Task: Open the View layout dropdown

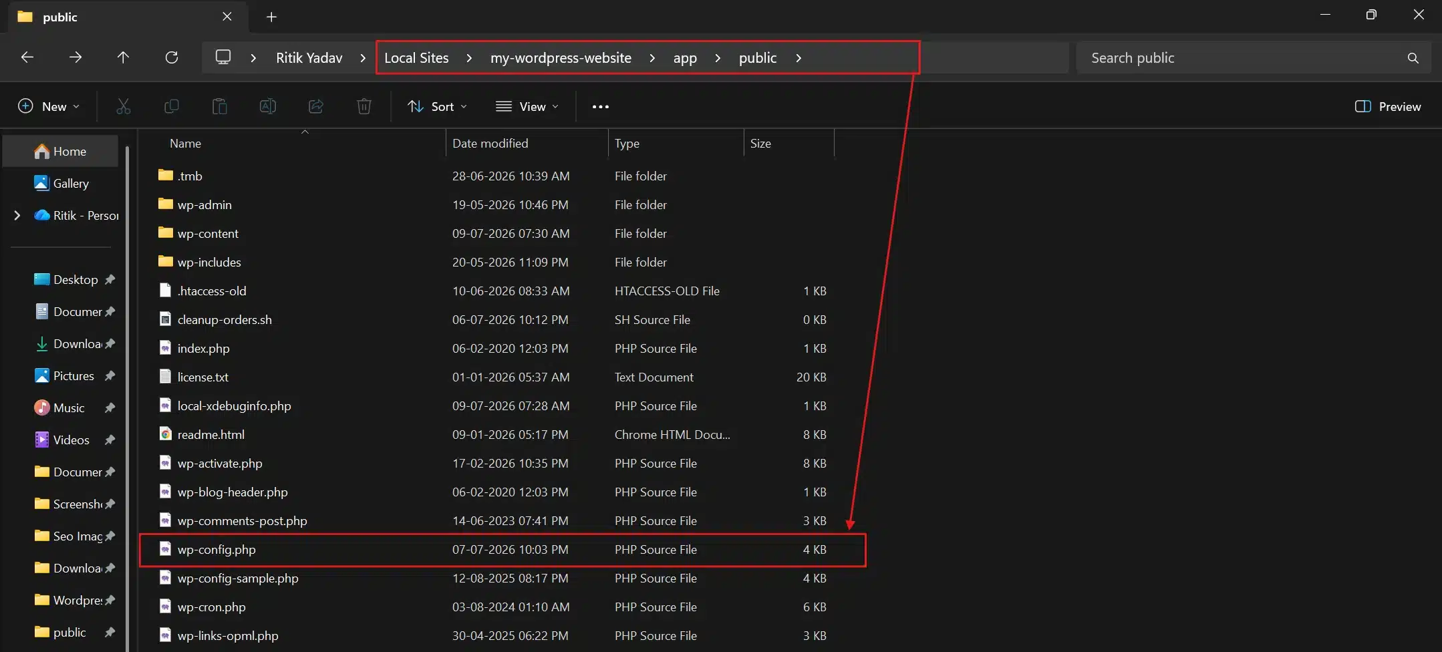Action: click(527, 106)
